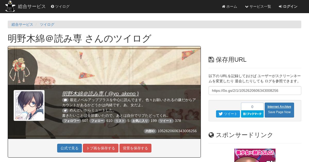
Task: Click the speech bubble bio icon
Action: pos(65,100)
